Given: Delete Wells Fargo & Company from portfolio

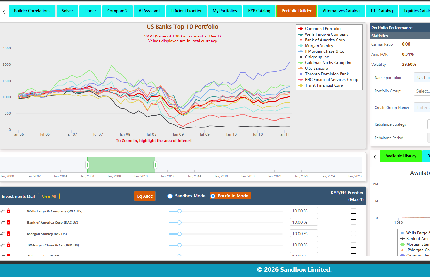Looking at the screenshot, I should coord(8,211).
